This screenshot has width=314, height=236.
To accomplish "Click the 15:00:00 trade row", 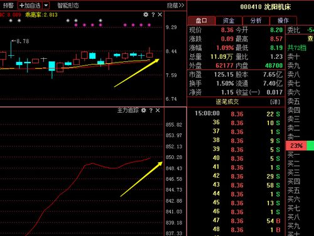I will point(236,114).
